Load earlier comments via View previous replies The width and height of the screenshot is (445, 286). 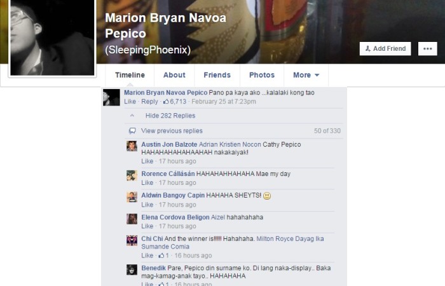172,131
